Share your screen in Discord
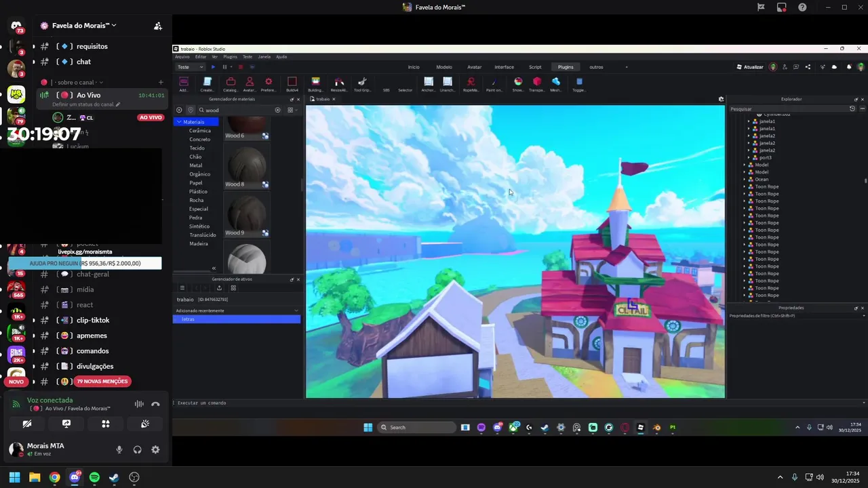Viewport: 868px width, 488px height. tap(66, 424)
